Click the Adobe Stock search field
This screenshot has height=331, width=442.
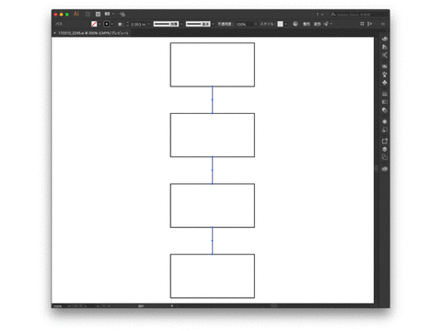point(360,15)
